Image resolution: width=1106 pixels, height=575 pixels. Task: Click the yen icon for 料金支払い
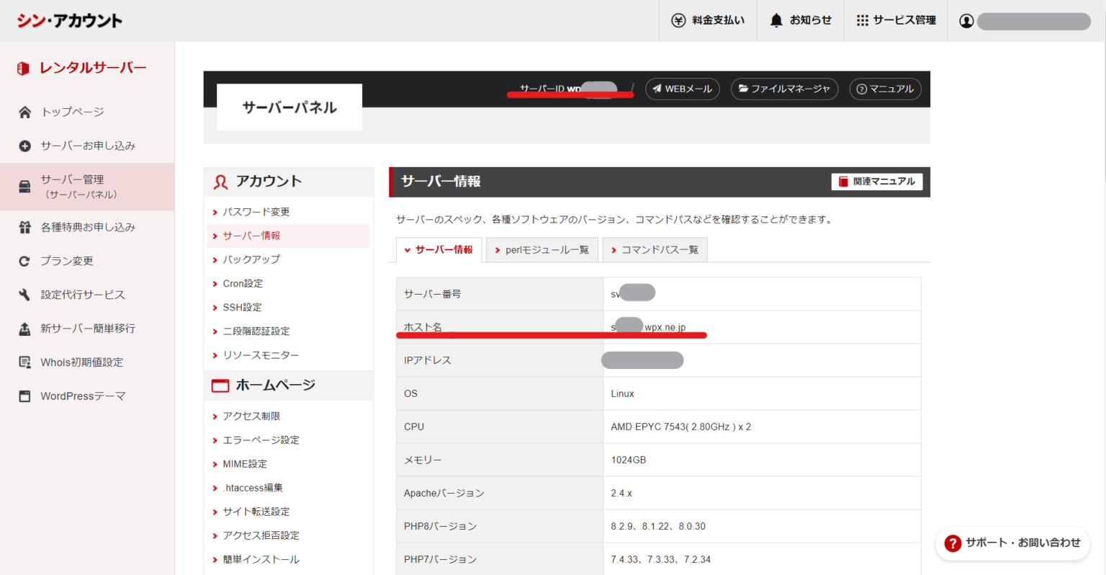coord(678,20)
